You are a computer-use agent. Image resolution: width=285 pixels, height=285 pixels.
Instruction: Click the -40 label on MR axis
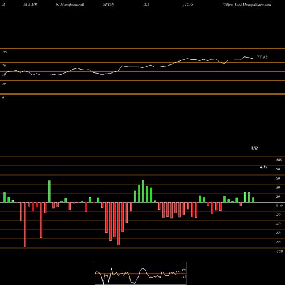(x=278, y=224)
